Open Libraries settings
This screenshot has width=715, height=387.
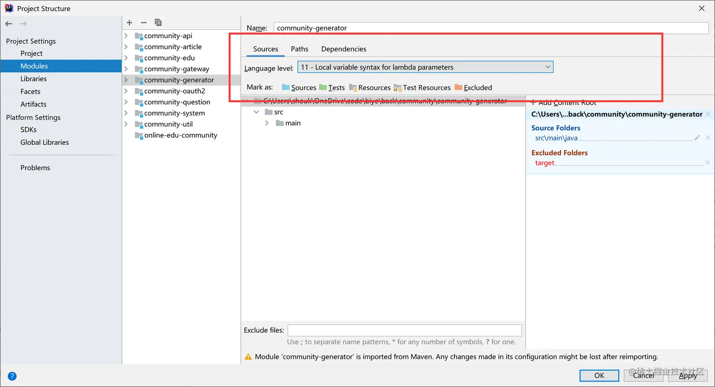click(x=34, y=79)
